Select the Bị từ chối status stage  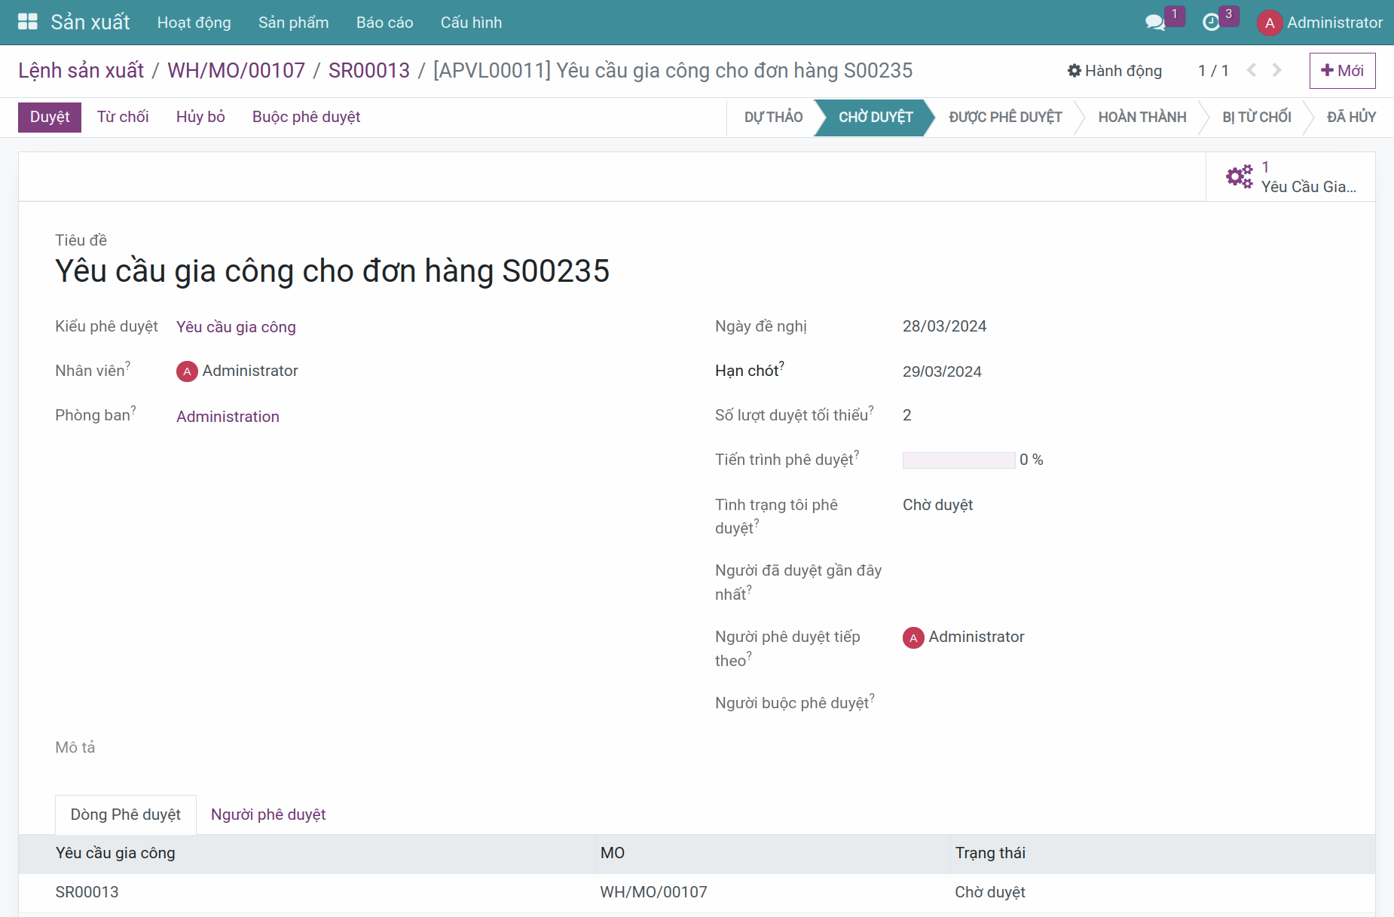tap(1257, 117)
